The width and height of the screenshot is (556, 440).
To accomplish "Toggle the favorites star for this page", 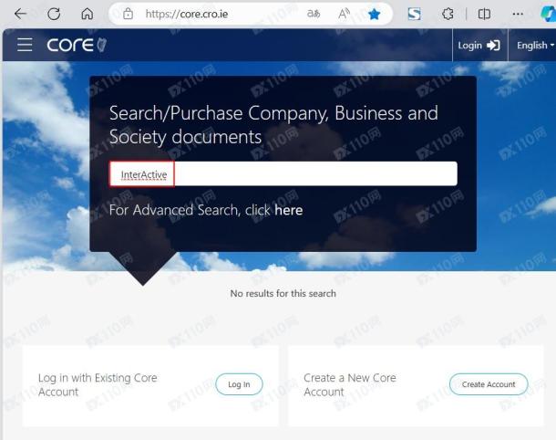I will [374, 15].
